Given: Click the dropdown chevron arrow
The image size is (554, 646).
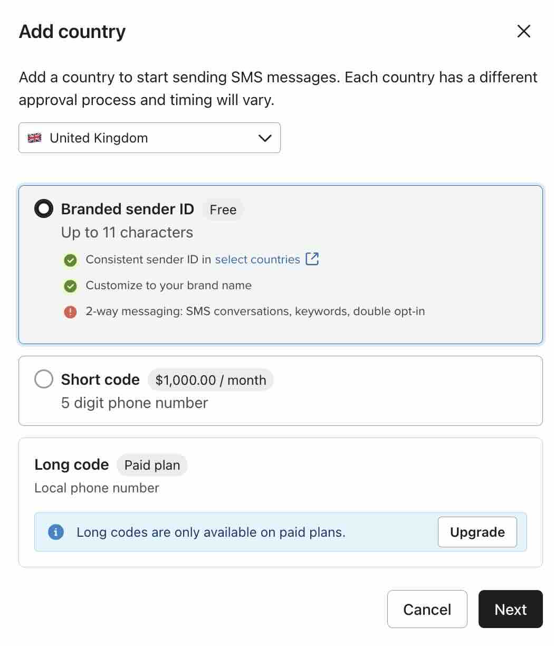Looking at the screenshot, I should click(265, 138).
